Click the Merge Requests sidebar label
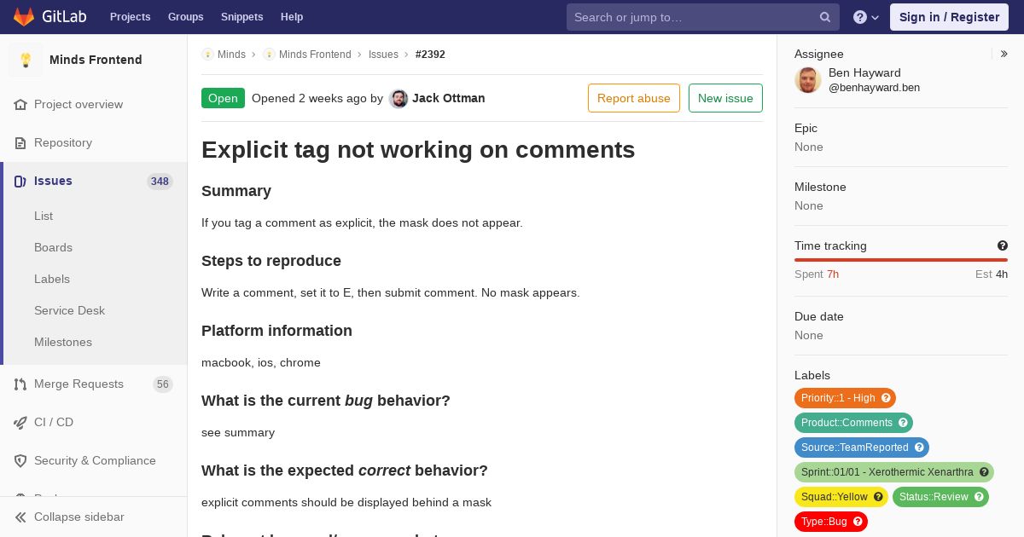1024x537 pixels. pos(79,384)
